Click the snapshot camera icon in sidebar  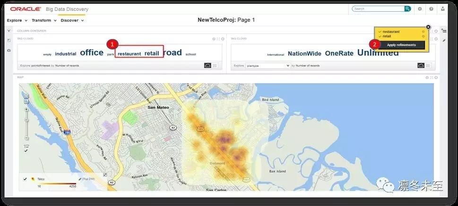pyautogui.click(x=9, y=50)
